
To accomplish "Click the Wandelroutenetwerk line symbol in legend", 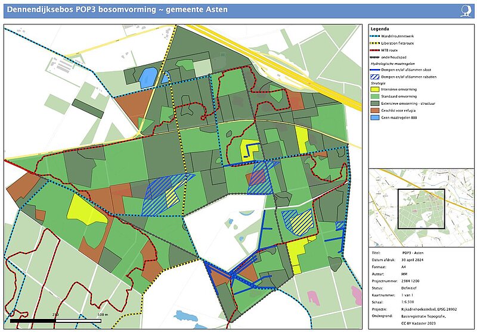I will [375, 35].
